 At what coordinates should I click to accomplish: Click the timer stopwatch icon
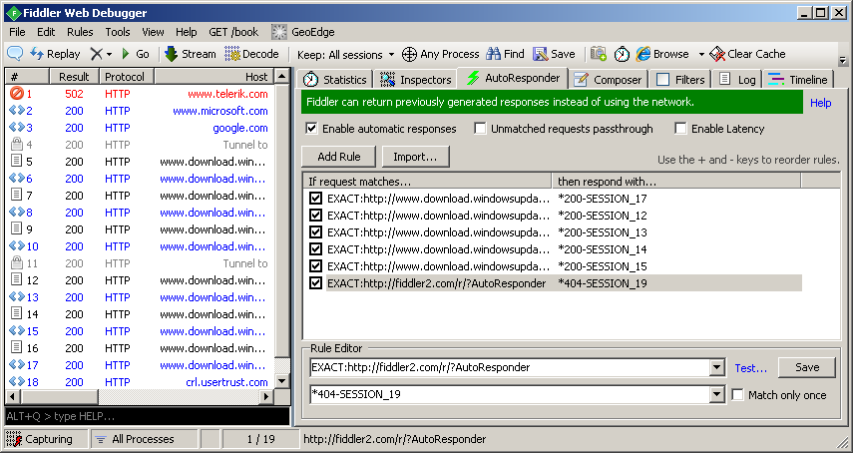[622, 54]
